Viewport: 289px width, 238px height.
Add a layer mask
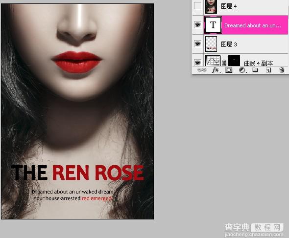229,70
